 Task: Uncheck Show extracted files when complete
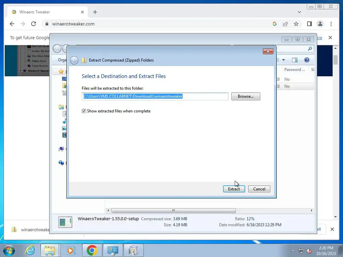(84, 111)
